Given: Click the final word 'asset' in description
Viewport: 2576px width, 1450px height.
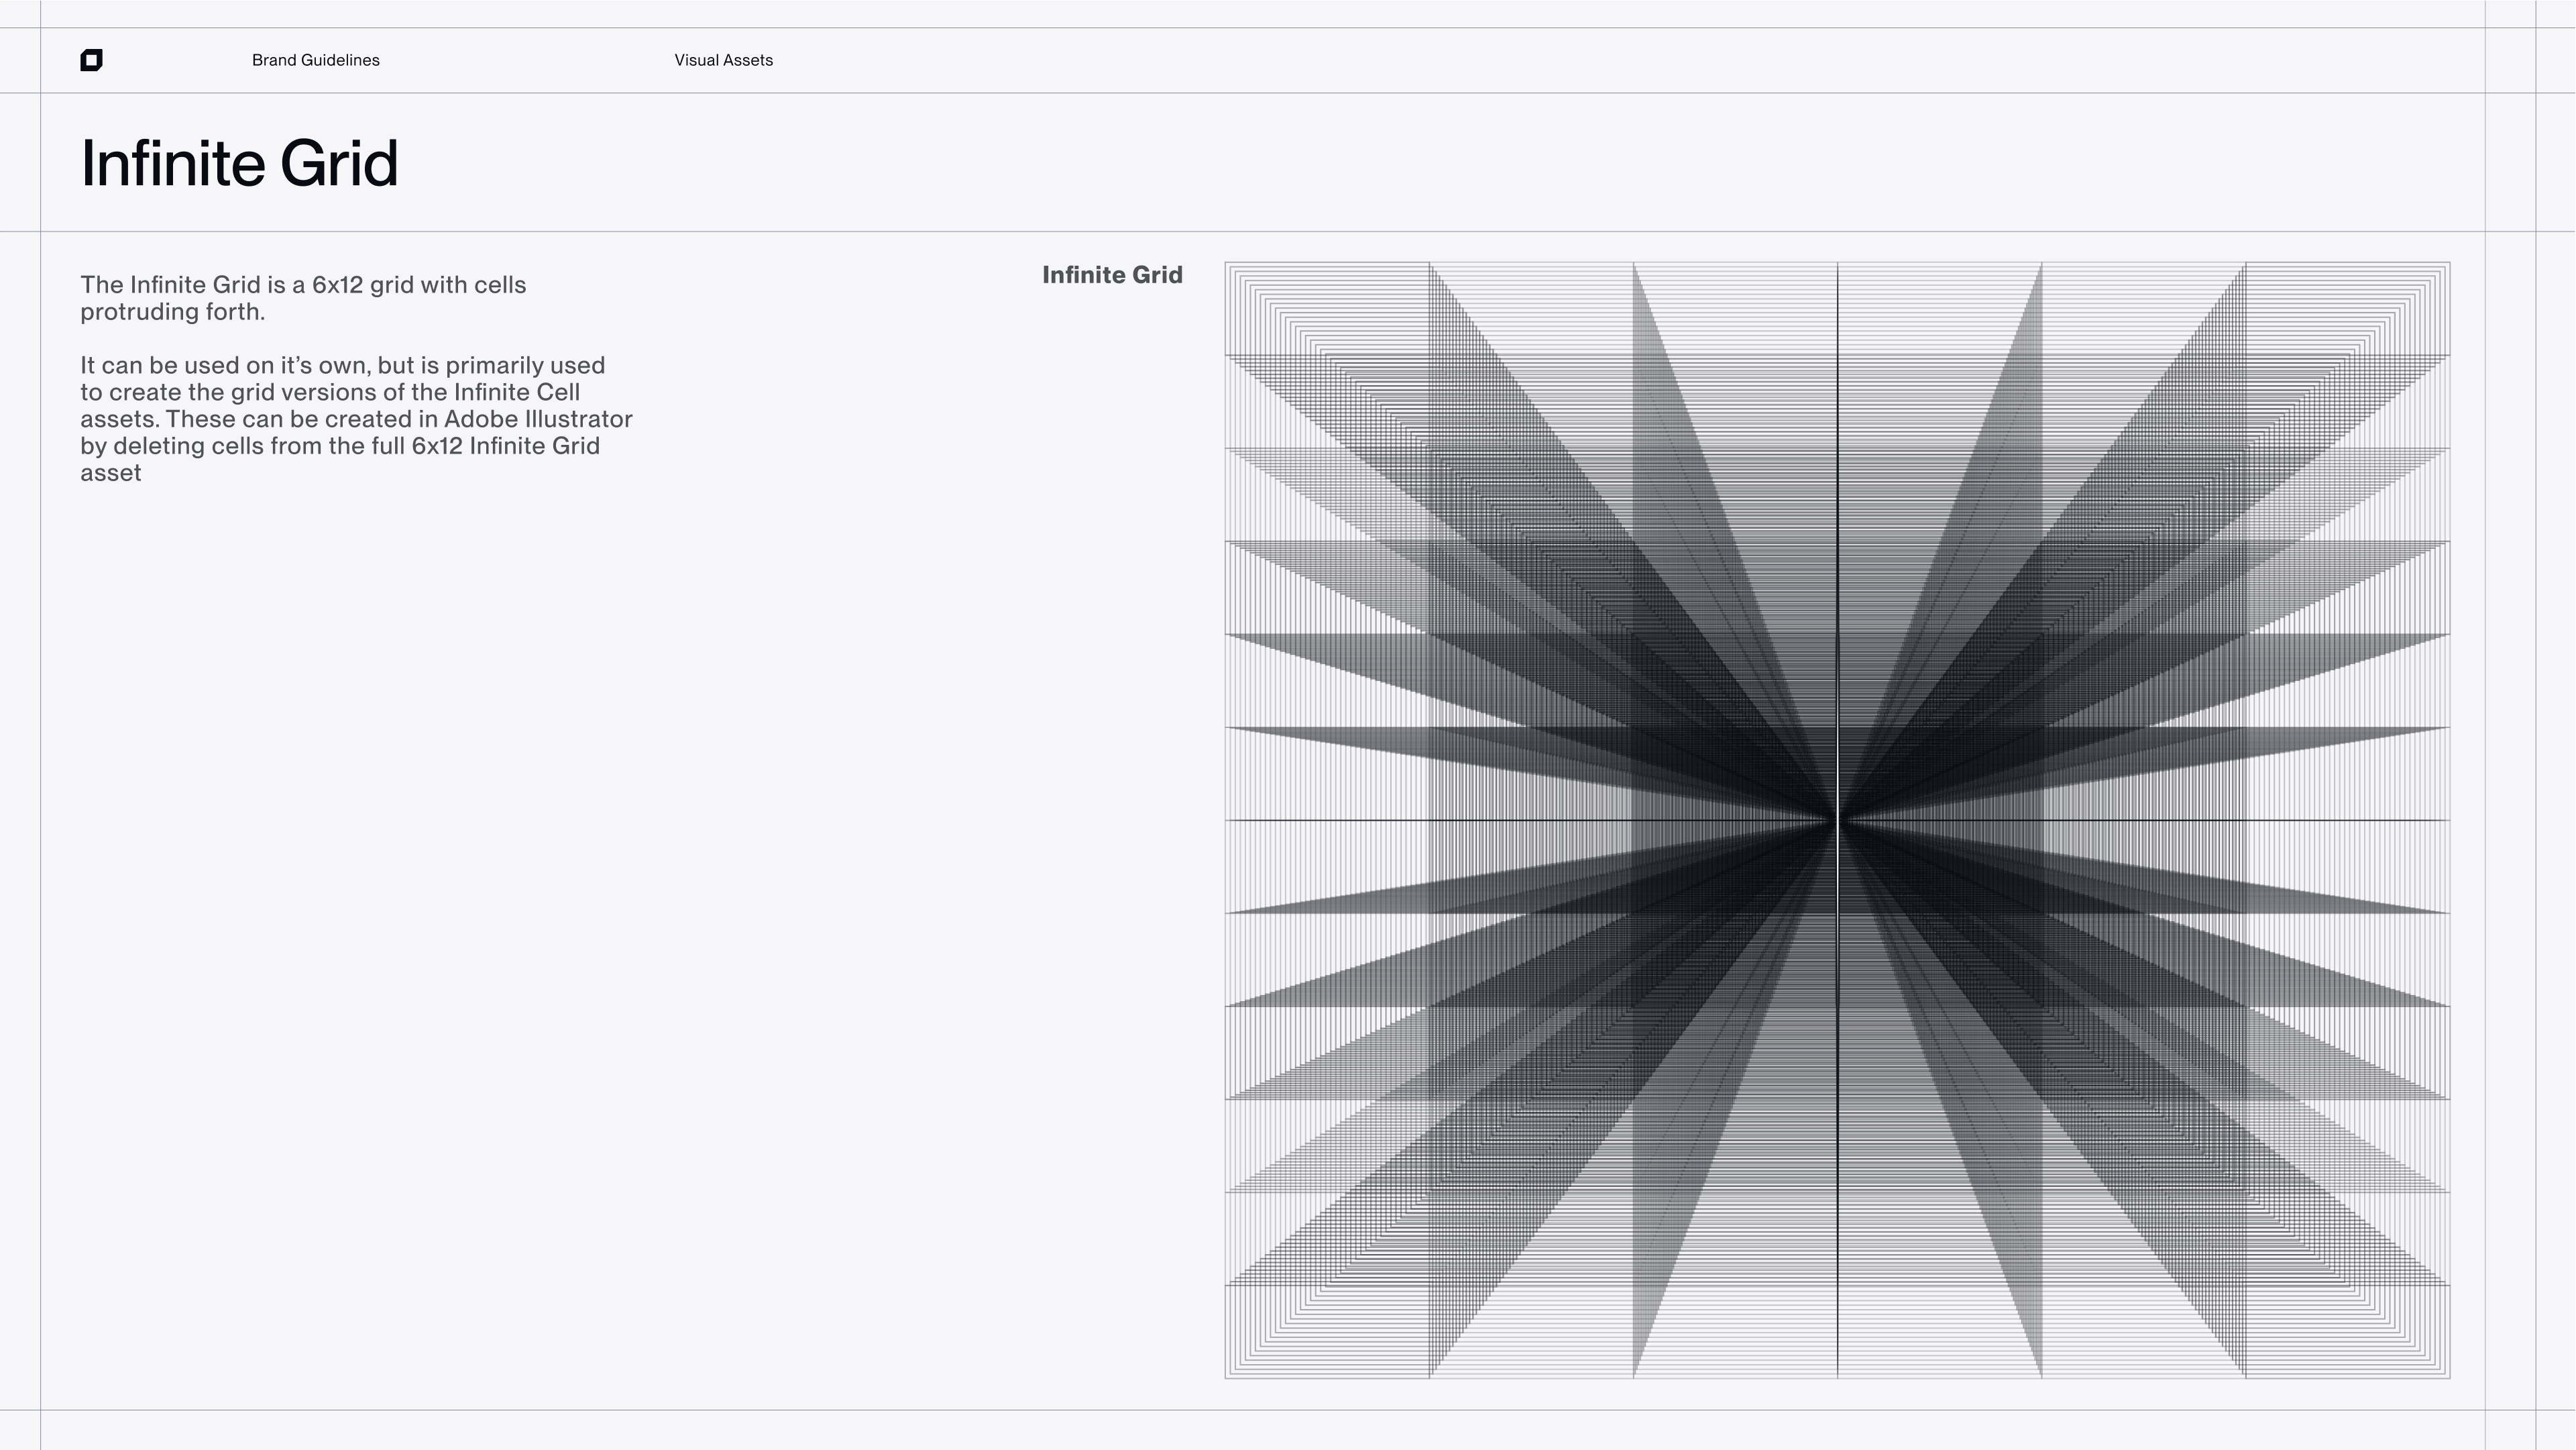Looking at the screenshot, I should [111, 473].
